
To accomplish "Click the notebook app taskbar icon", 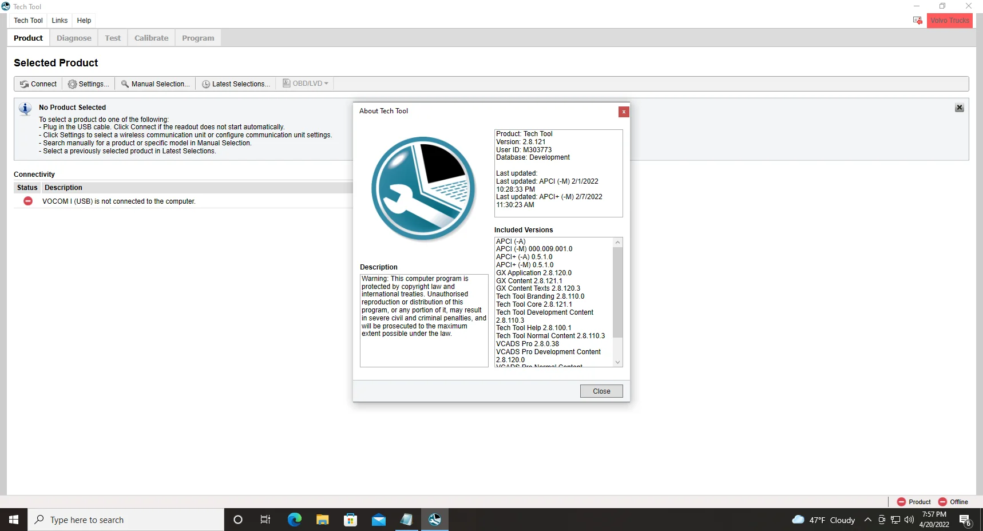I will click(406, 520).
